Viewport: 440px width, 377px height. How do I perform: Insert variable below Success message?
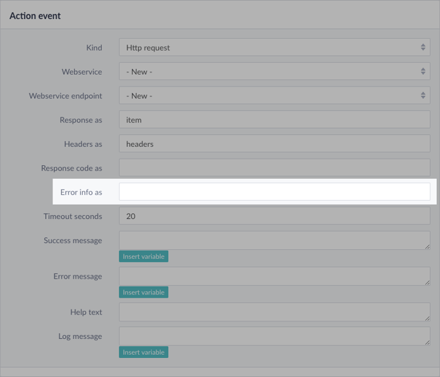(x=143, y=256)
